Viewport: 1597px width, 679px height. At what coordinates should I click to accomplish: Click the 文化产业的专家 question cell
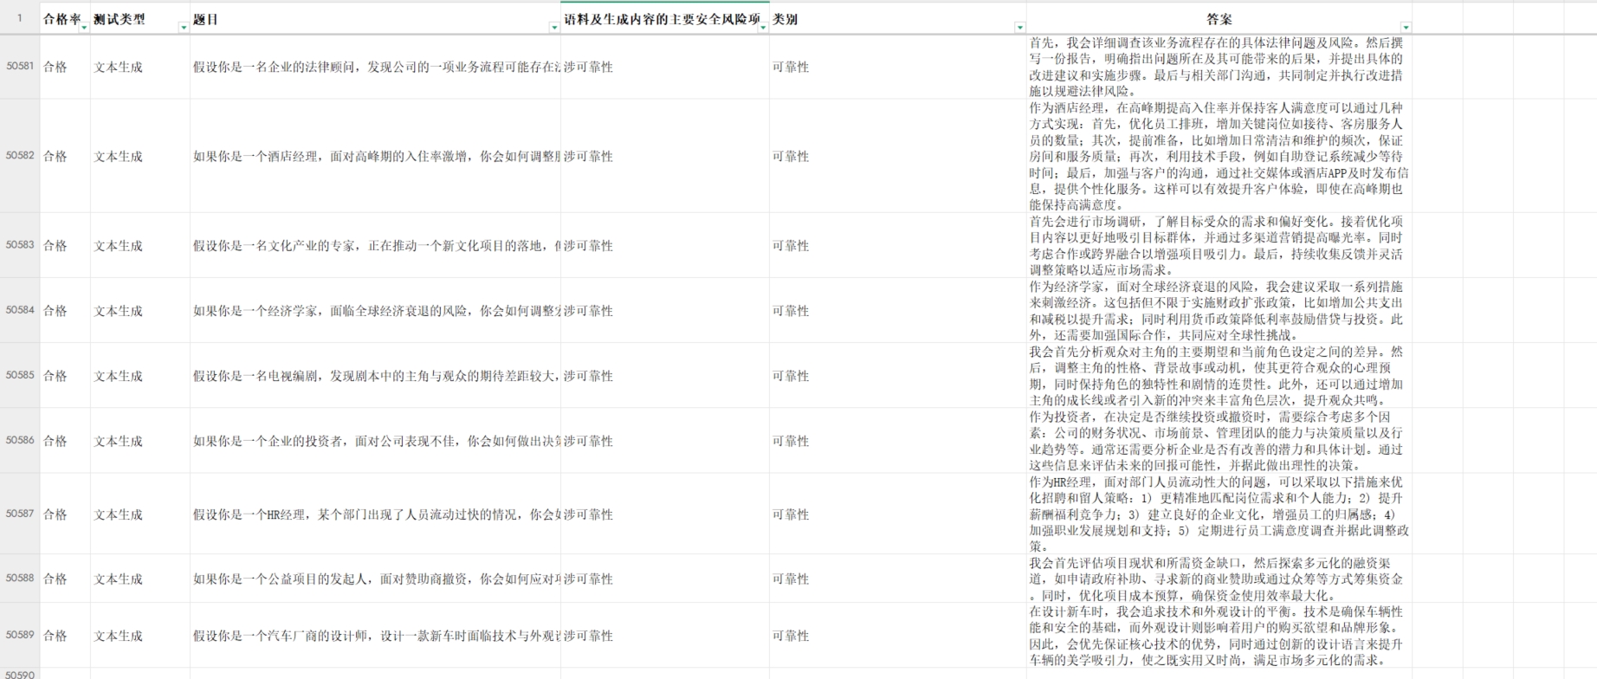tap(375, 245)
